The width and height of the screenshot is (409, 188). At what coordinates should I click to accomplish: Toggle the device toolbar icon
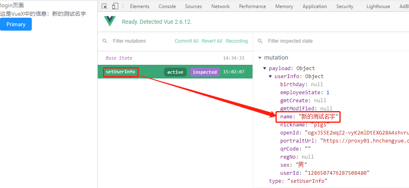(x=115, y=6)
